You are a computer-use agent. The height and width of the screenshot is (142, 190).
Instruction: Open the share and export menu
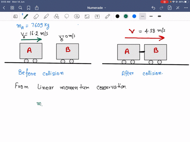point(37,8)
